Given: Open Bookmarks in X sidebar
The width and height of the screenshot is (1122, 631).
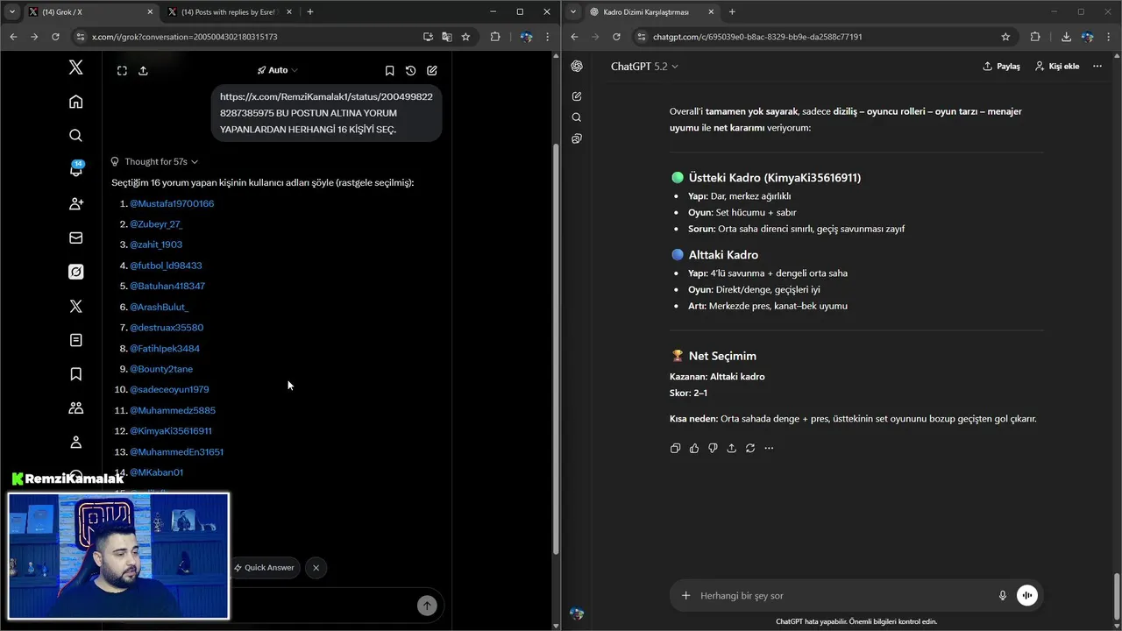Looking at the screenshot, I should 76,374.
